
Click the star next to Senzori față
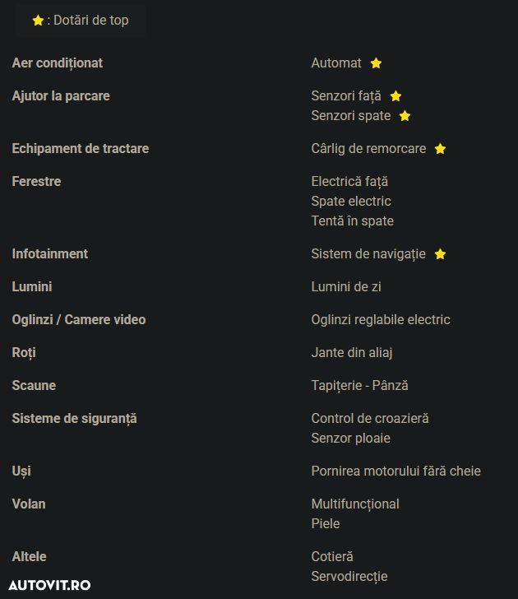(x=395, y=96)
